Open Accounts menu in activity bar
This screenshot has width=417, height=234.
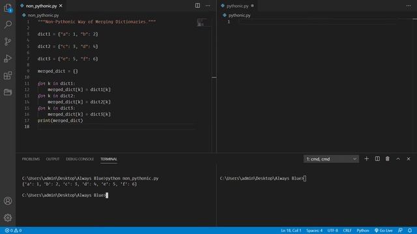pyautogui.click(x=8, y=201)
